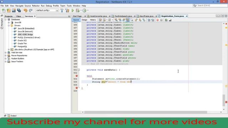Viewport: 228px width, 128px height.
Task: Expand the Issue Trackers tree node
Action: pos(6,62)
